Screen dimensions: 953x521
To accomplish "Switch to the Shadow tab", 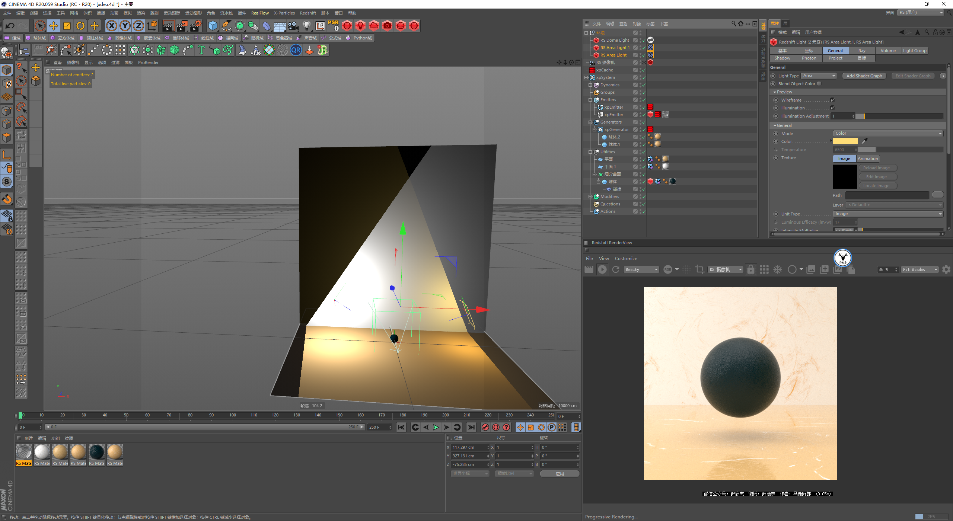I will tap(782, 58).
